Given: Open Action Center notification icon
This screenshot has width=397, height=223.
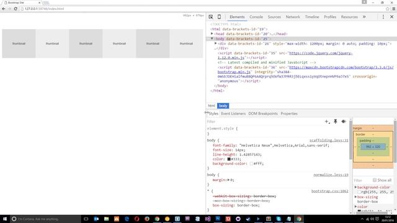Looking at the screenshot, I should [x=377, y=219].
